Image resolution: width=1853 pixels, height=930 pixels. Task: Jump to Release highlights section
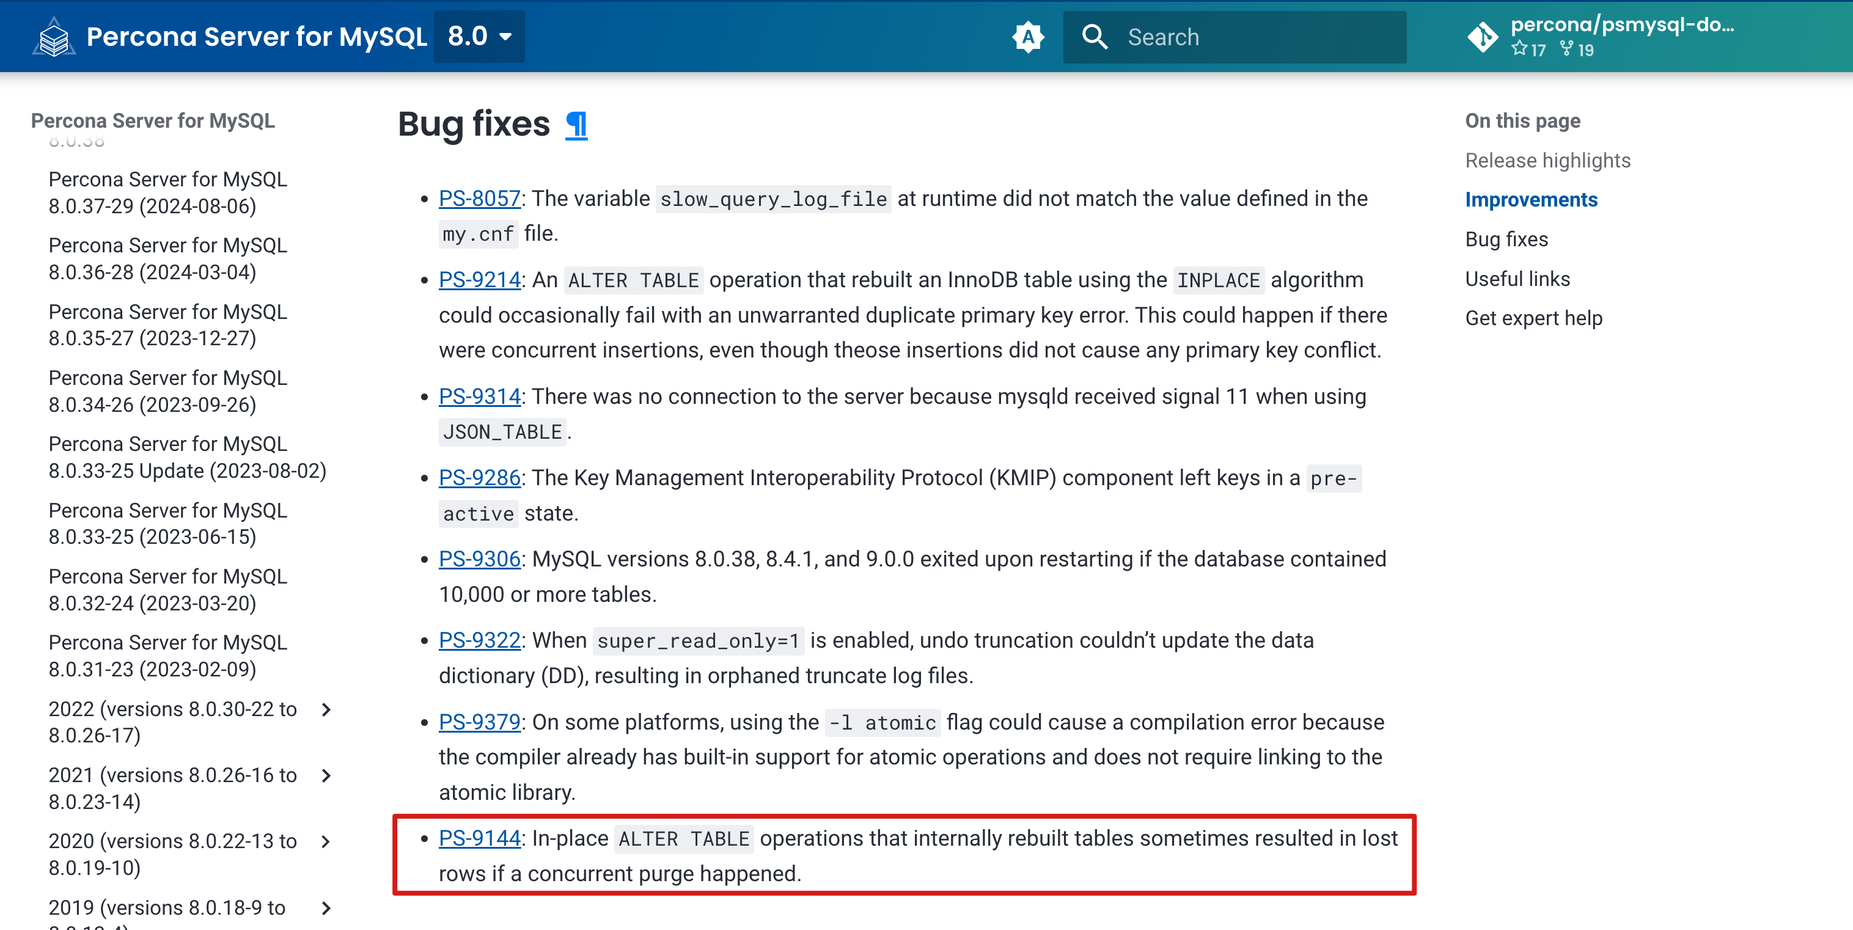(1547, 160)
